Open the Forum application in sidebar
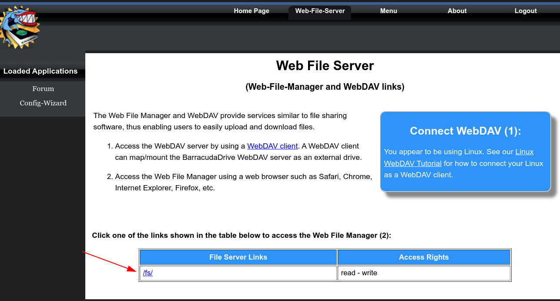The height and width of the screenshot is (301, 560). 43,89
